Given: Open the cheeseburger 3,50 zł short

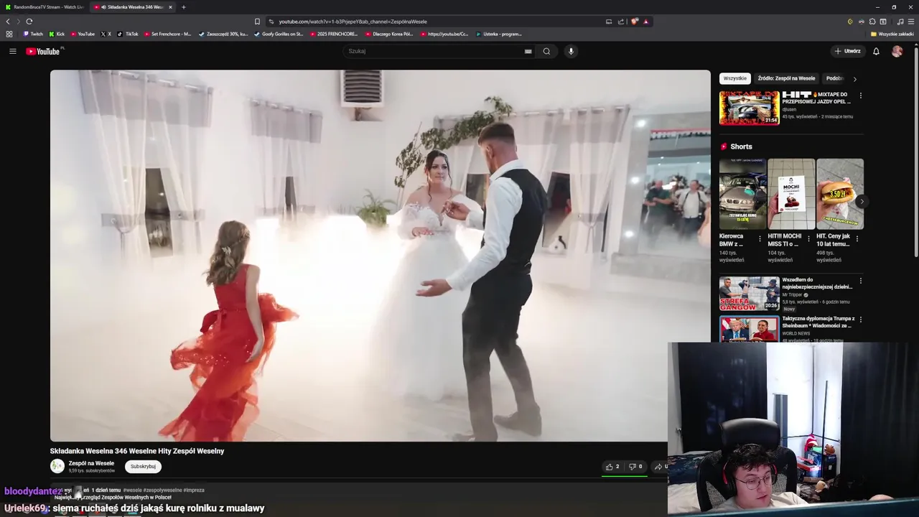Looking at the screenshot, I should 840,194.
